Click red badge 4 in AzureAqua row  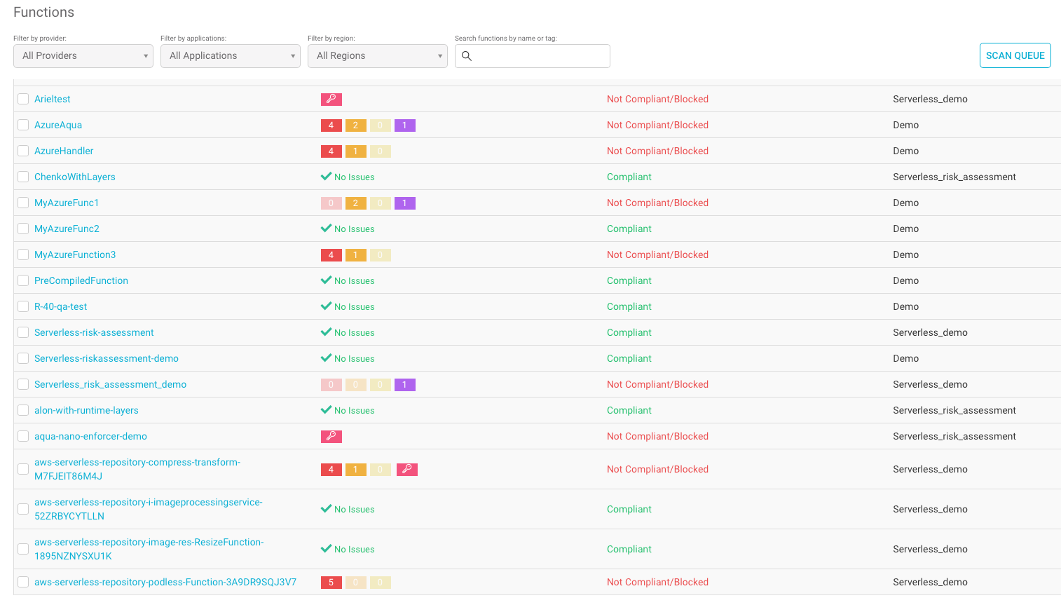331,125
